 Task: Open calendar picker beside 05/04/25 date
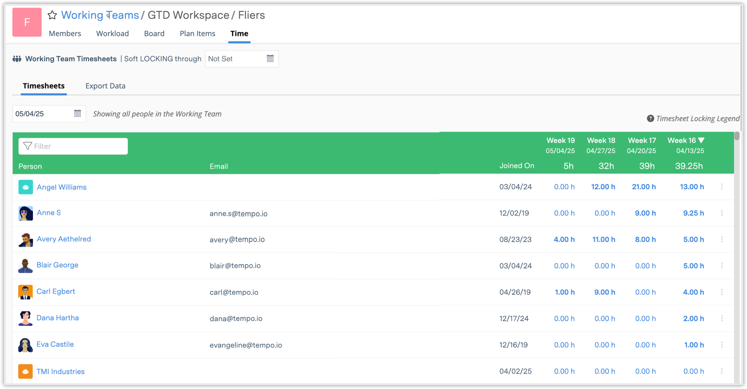tap(77, 113)
